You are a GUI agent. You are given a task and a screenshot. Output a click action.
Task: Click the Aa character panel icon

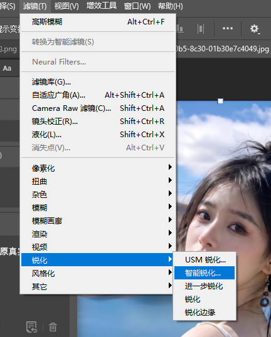coord(7,68)
